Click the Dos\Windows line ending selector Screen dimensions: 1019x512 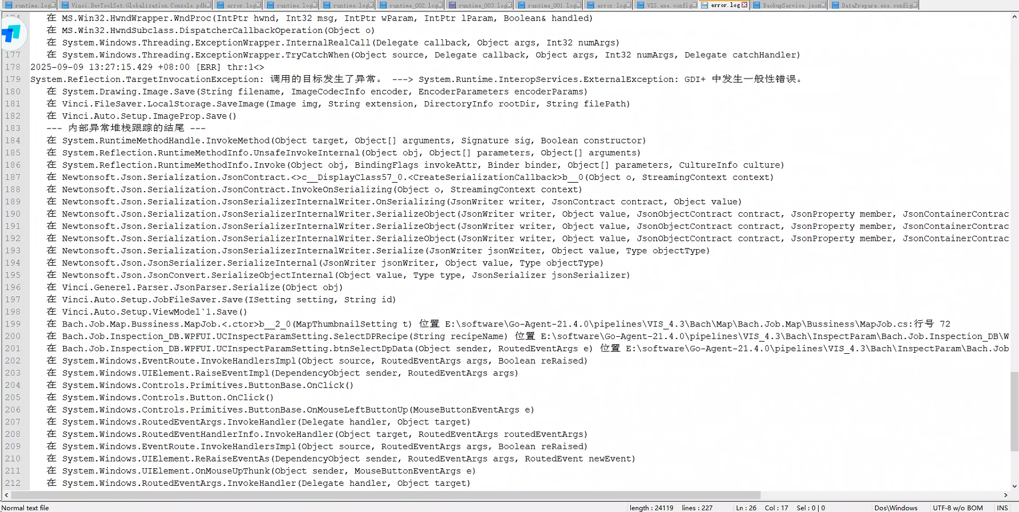coord(895,507)
